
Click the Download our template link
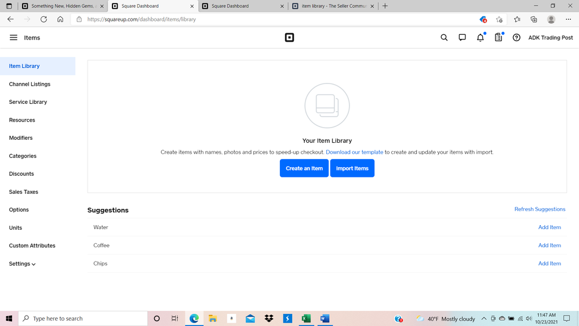(x=354, y=152)
